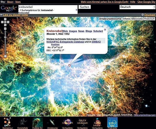This screenshot has height=129, width=156.
Task: Adjust the zoom slider handle
Action: click(x=5, y=37)
